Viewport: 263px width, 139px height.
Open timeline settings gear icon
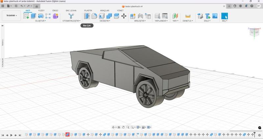click(x=259, y=135)
